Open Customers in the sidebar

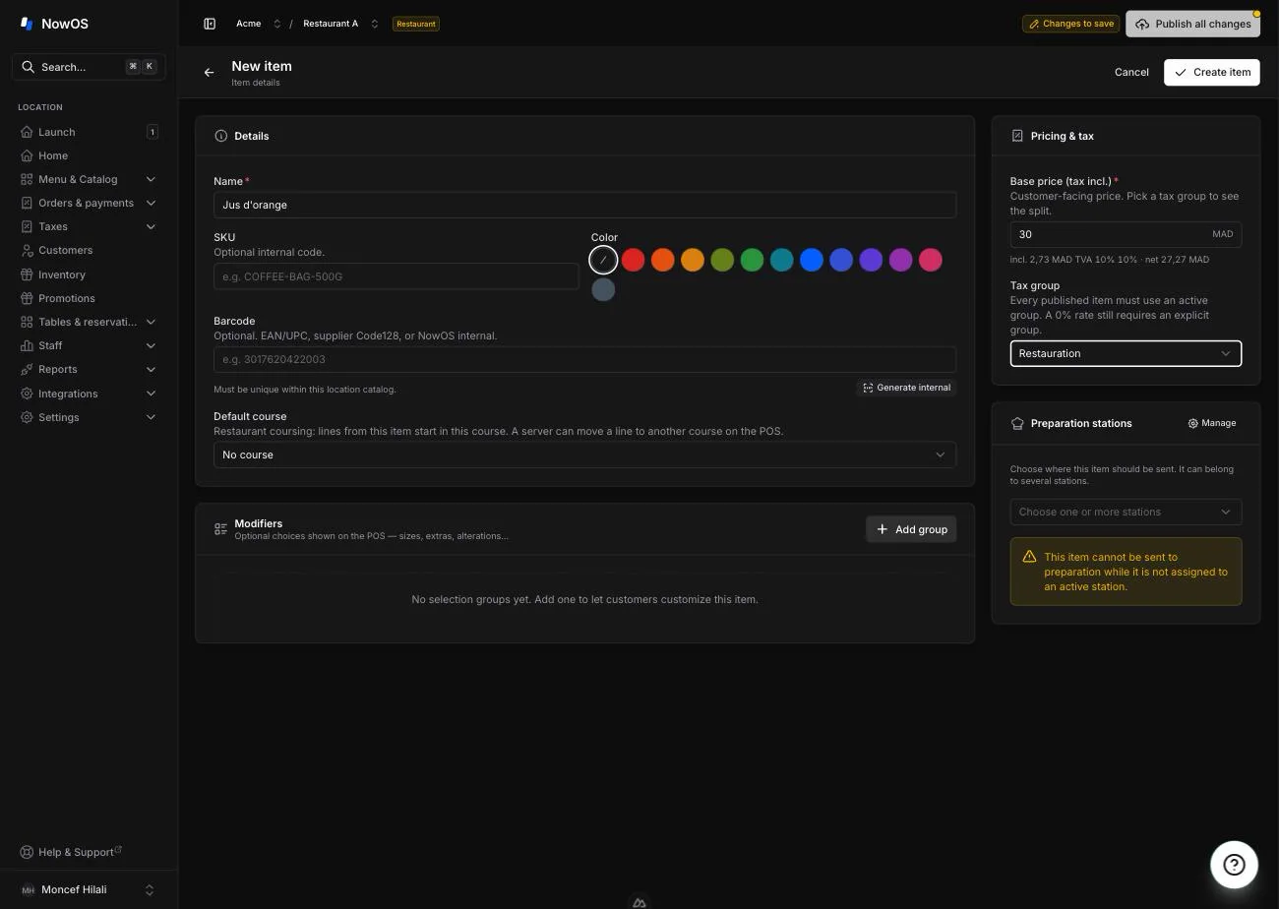click(x=89, y=251)
